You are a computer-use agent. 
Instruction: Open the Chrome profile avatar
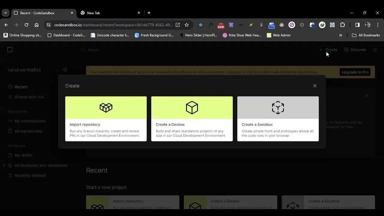367,25
